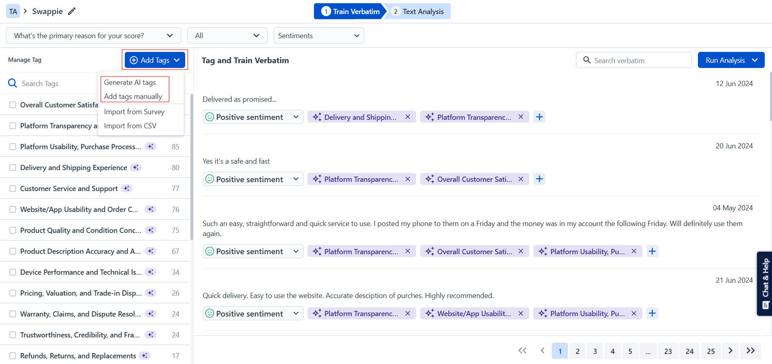Open the Chat & Help side panel
This screenshot has height=364, width=772.
[765, 283]
